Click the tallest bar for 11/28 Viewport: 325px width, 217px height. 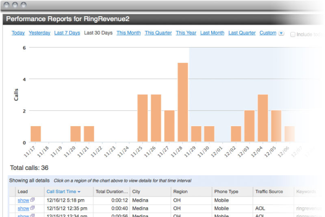coord(183,102)
